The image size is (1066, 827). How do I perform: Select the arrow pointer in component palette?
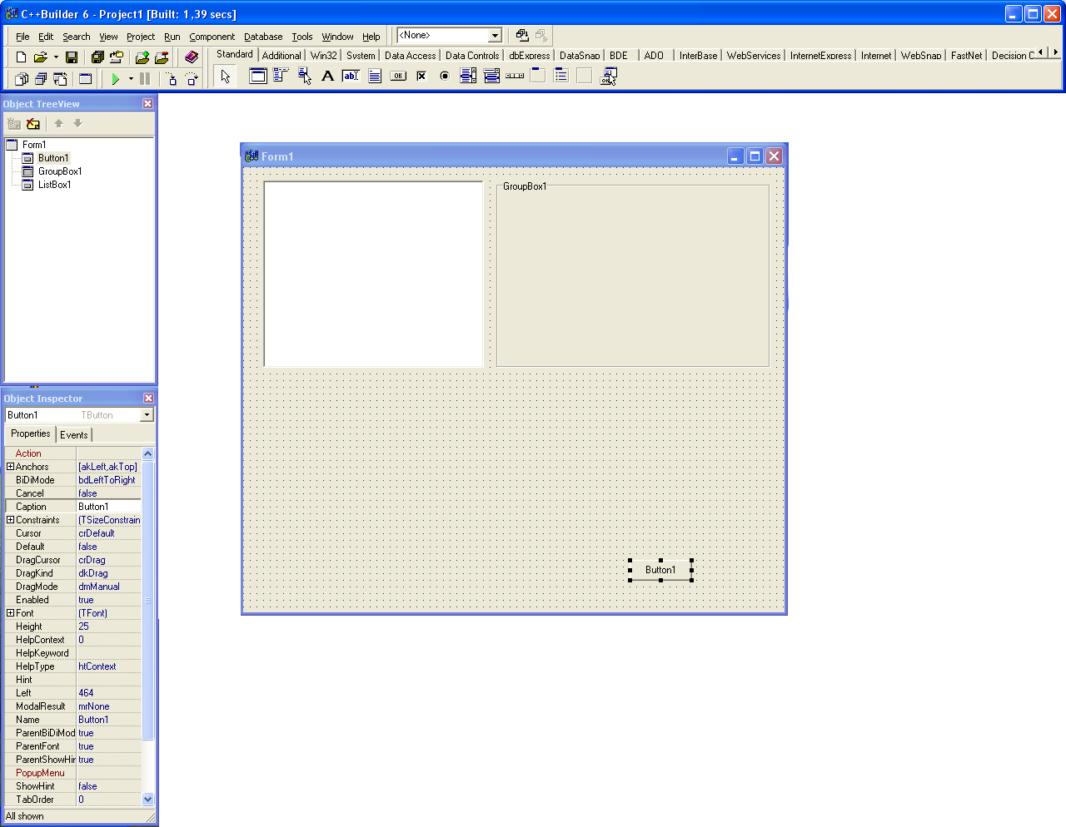click(225, 76)
